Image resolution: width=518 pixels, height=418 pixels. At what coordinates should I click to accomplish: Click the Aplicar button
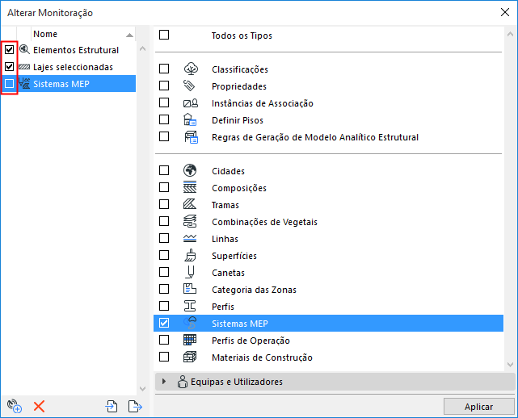[x=478, y=407]
